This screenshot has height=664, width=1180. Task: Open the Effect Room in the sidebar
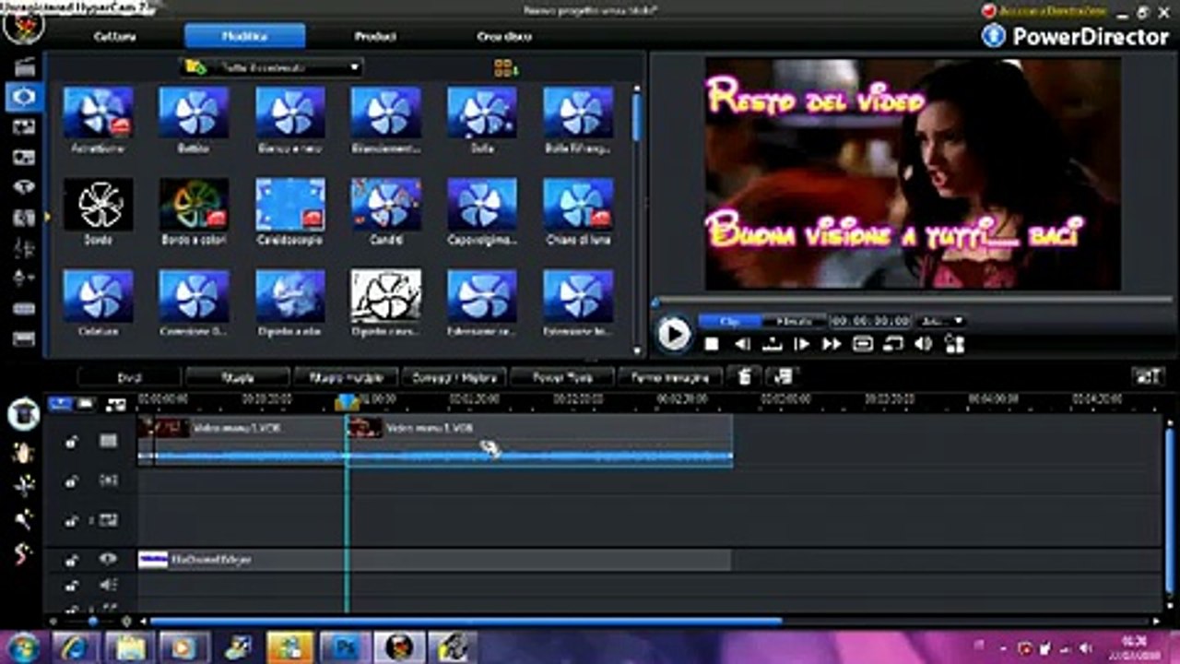pos(24,97)
